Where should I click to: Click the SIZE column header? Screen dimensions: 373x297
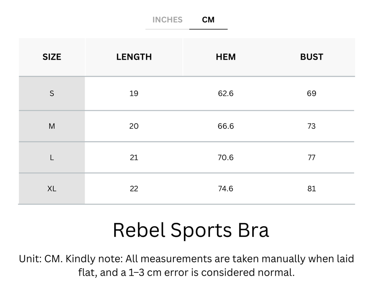click(x=52, y=57)
